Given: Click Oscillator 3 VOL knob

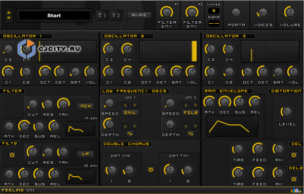Looking at the screenshot, I should (x=293, y=72).
